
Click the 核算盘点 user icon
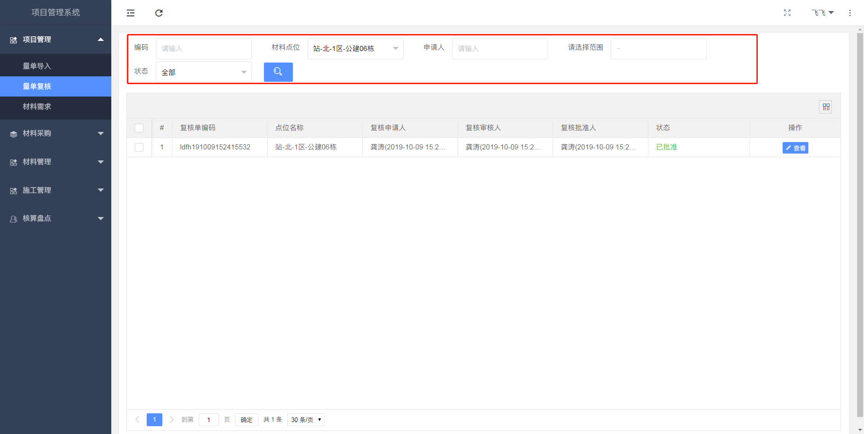(13, 219)
